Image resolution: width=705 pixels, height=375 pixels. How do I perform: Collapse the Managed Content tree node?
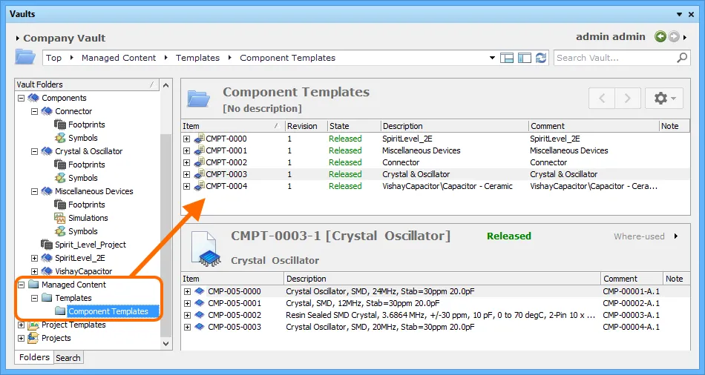[21, 285]
